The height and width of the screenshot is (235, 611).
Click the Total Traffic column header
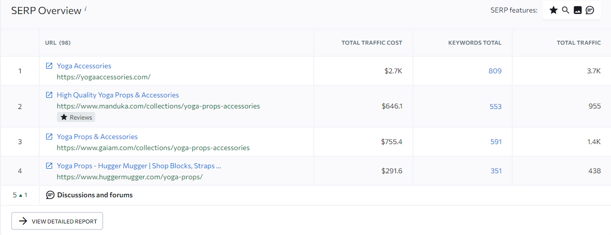pos(579,43)
